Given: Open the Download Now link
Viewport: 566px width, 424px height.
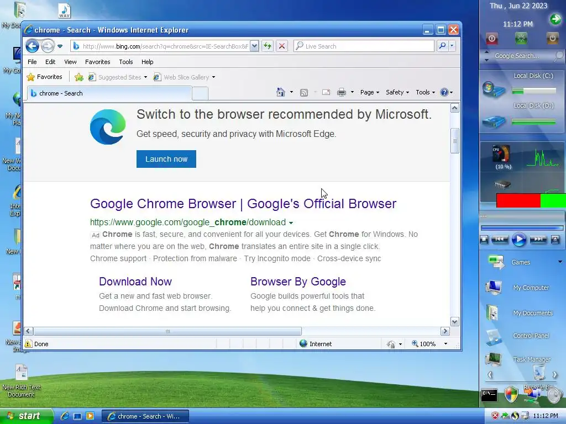Looking at the screenshot, I should (x=135, y=282).
